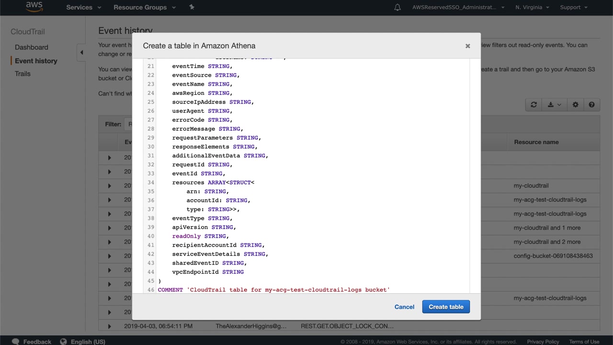Click the pin shortcut icon in navbar
The height and width of the screenshot is (345, 613).
[x=192, y=7]
